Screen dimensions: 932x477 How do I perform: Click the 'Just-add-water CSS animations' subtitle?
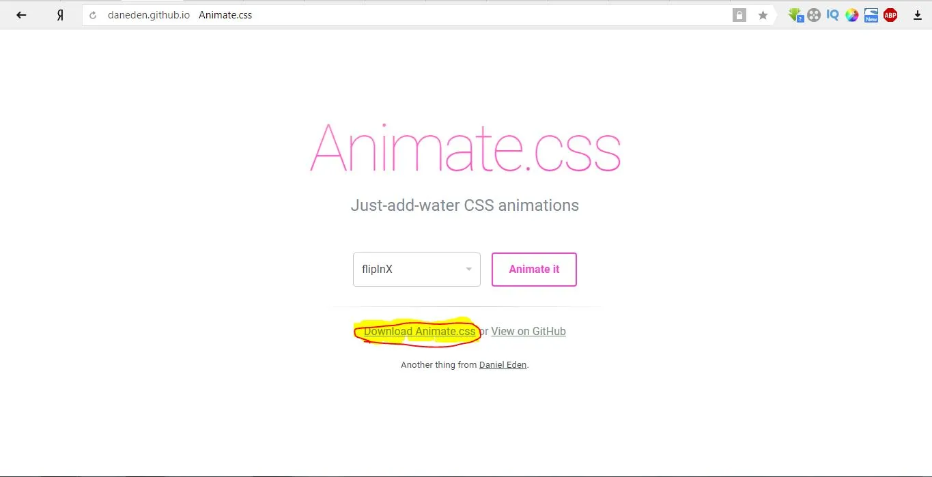tap(465, 205)
